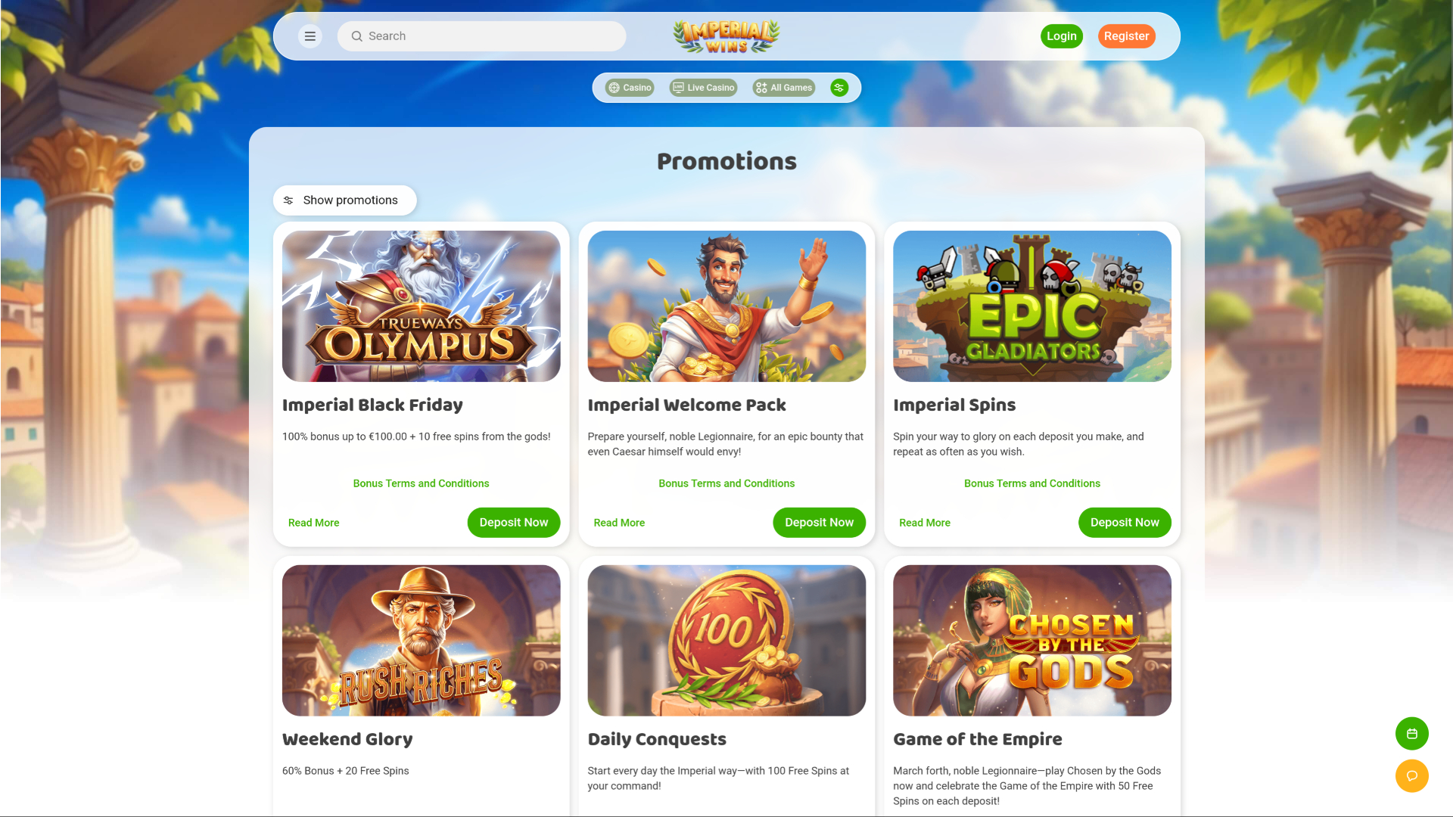
Task: Open the All Games tab
Action: [x=784, y=88]
